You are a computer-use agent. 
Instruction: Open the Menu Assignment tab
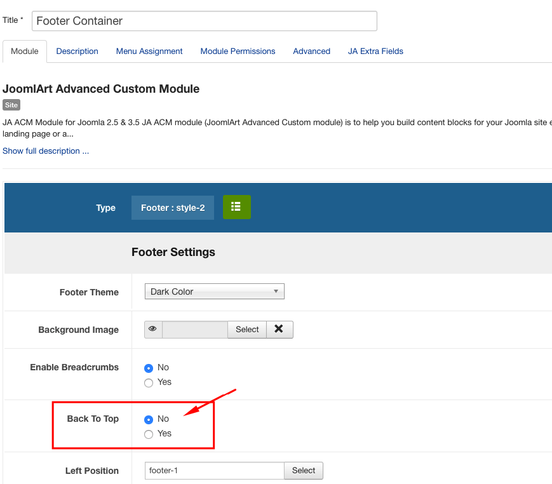point(149,51)
